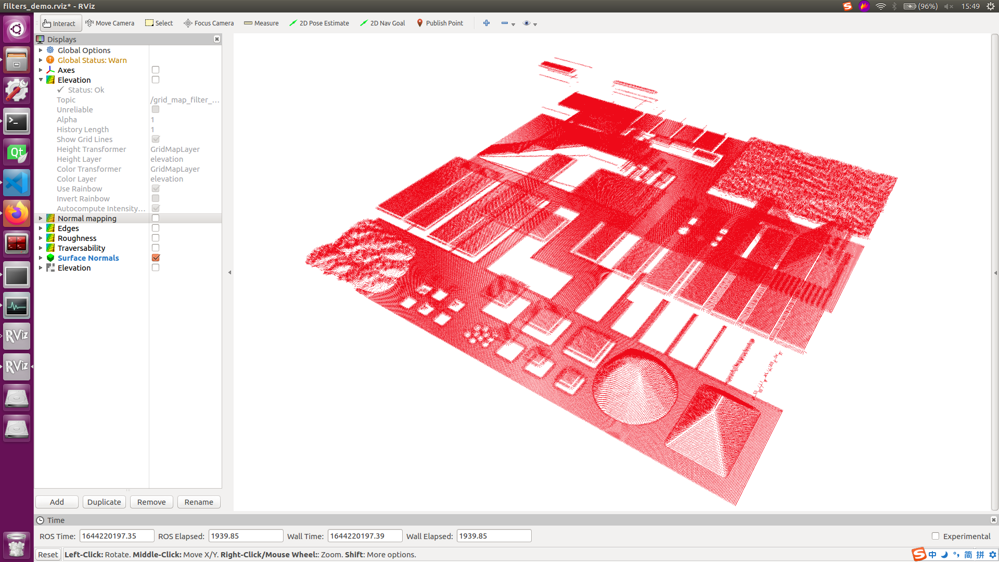Disable the Surface Normals display checkbox
Screen dimensions: 999x562
click(x=155, y=258)
